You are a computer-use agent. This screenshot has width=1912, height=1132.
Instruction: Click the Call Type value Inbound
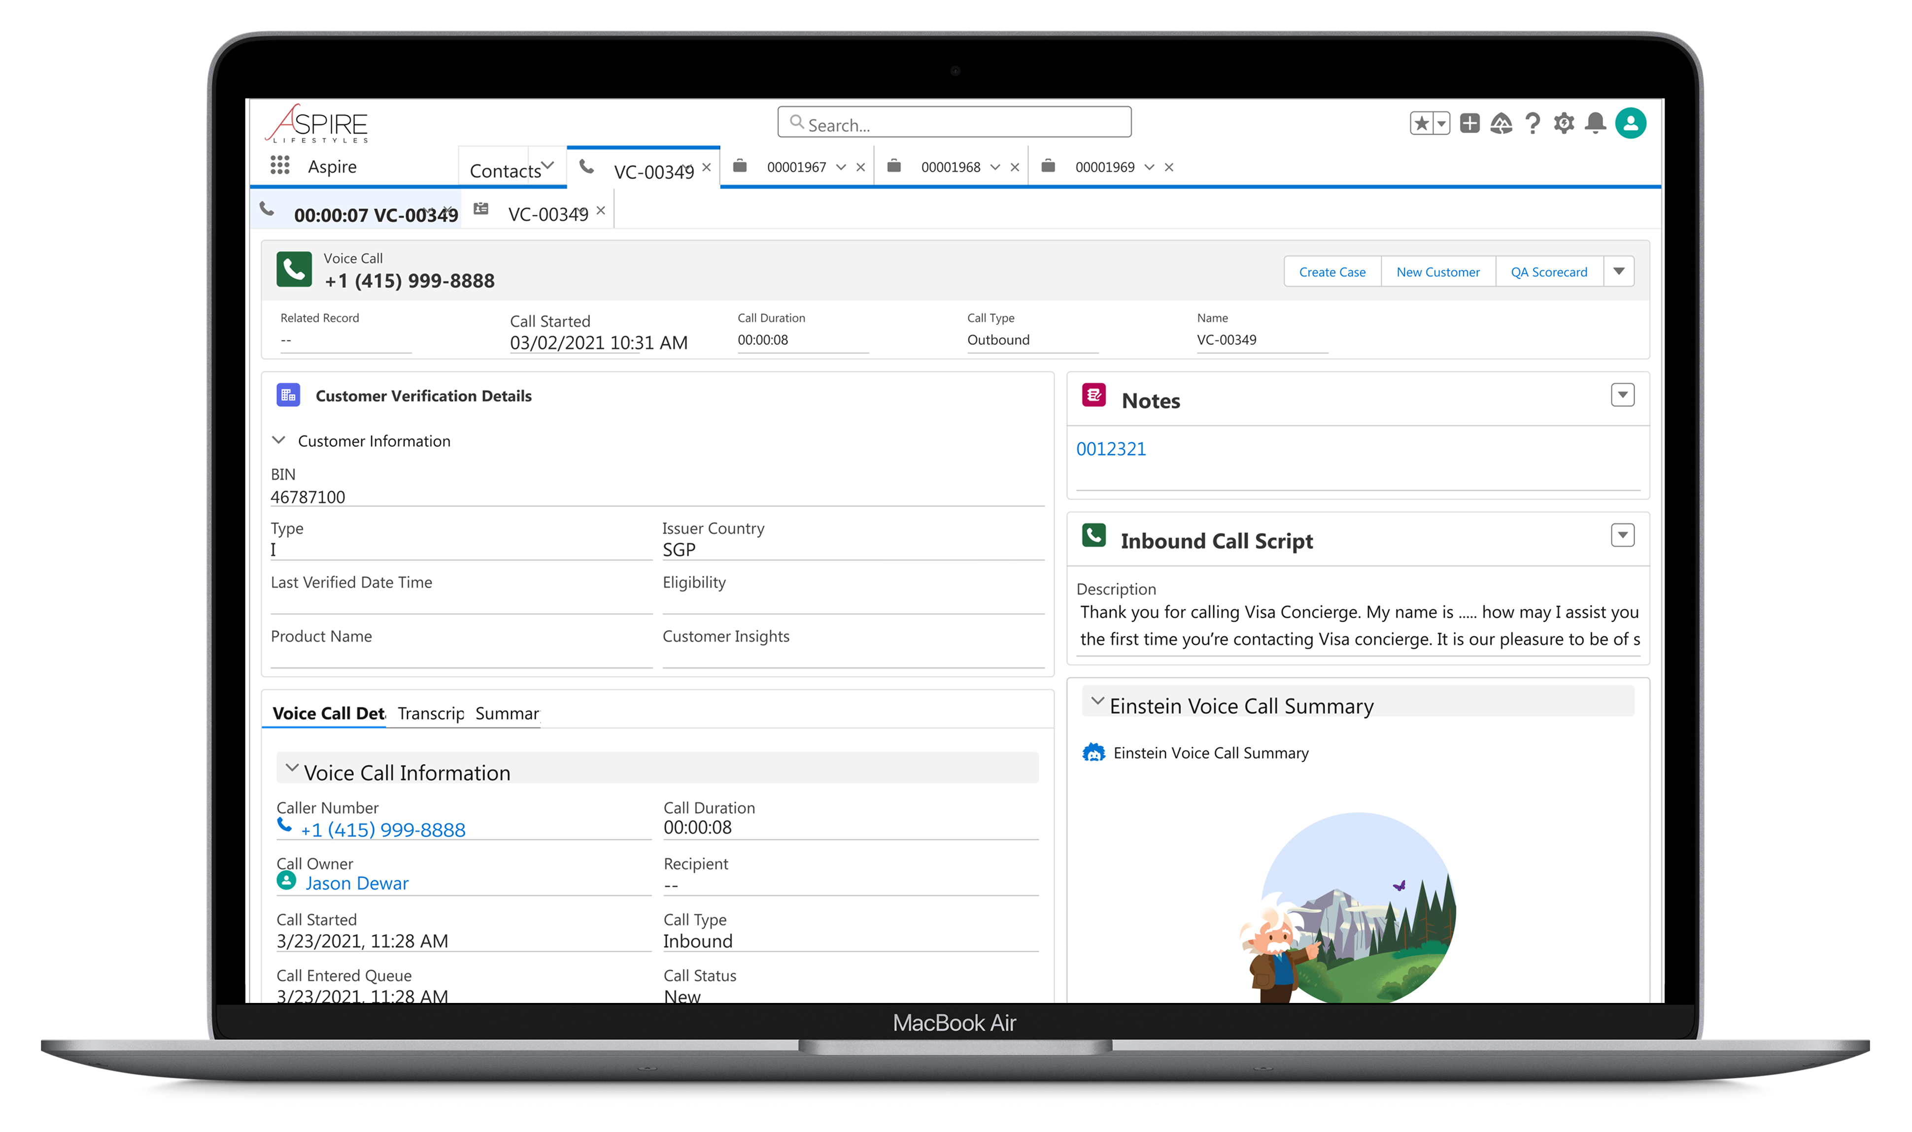(x=697, y=941)
